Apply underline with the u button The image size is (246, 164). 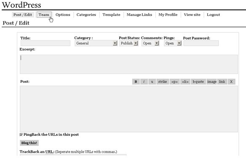tap(152, 82)
